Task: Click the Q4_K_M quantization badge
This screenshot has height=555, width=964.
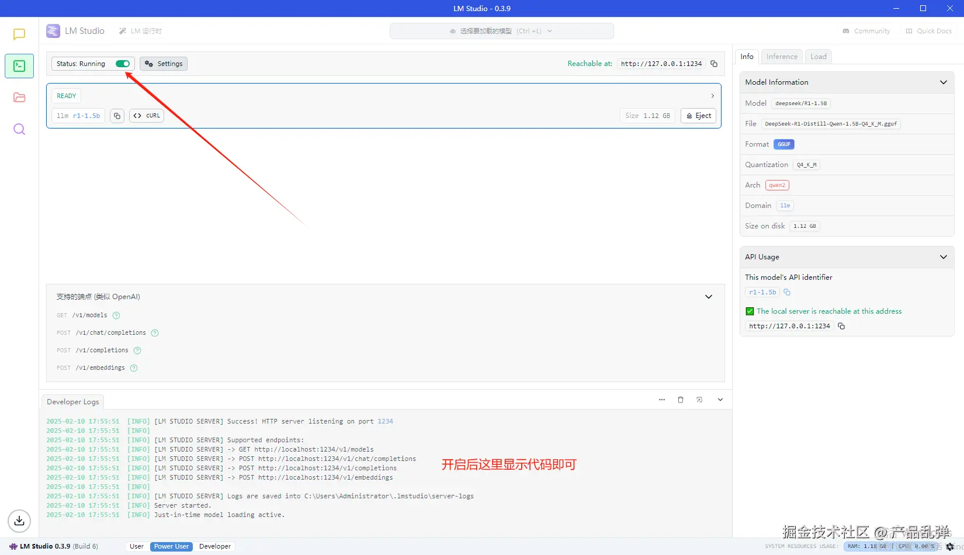Action: click(807, 165)
